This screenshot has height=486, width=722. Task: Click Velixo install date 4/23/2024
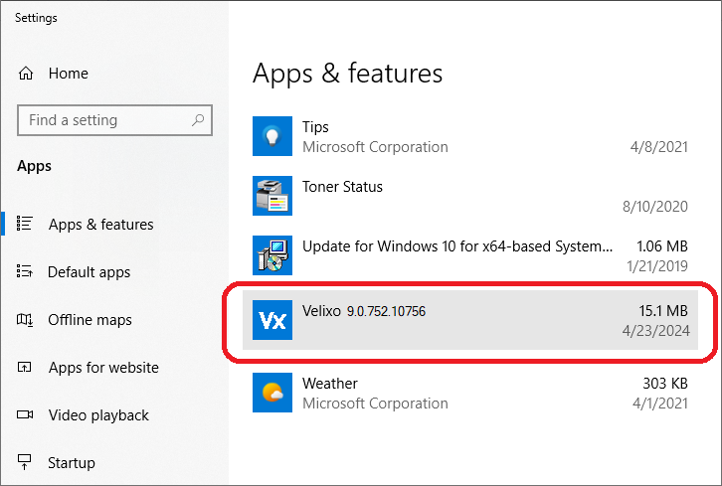[x=655, y=331]
